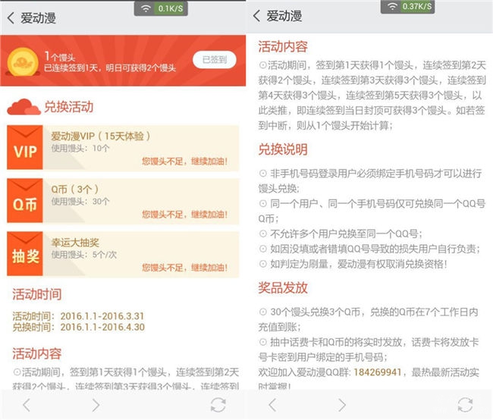The width and height of the screenshot is (493, 420).
Task: Tap left screen 活动内容 heading
Action: [x=37, y=354]
